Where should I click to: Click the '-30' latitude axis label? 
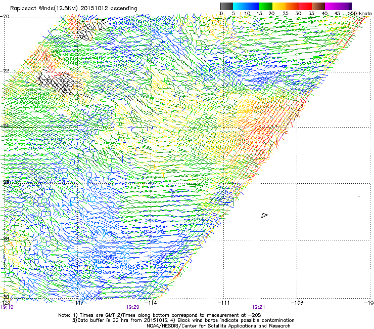click(5, 297)
